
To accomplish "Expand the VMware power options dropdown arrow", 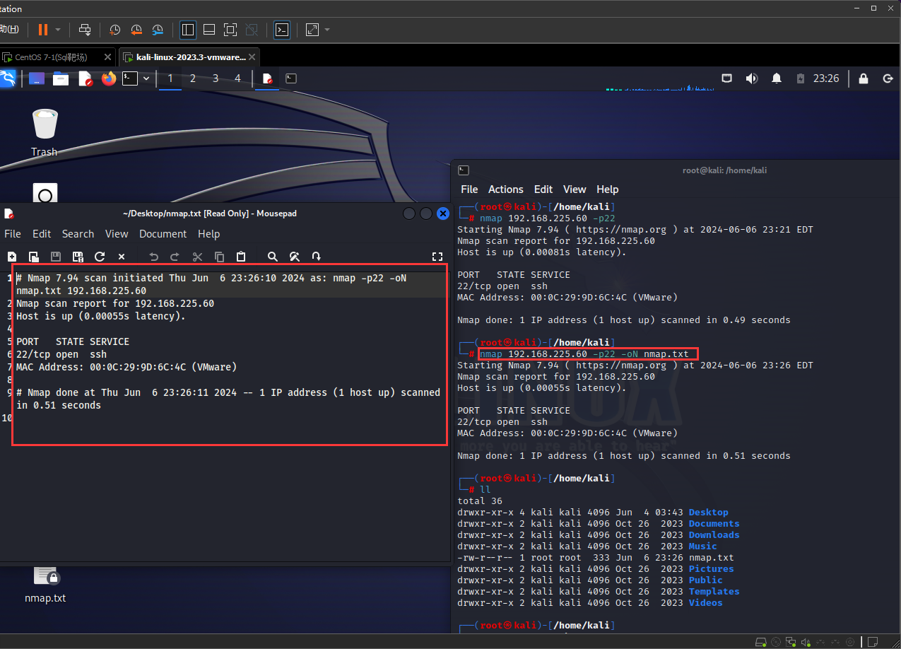I will (x=58, y=30).
